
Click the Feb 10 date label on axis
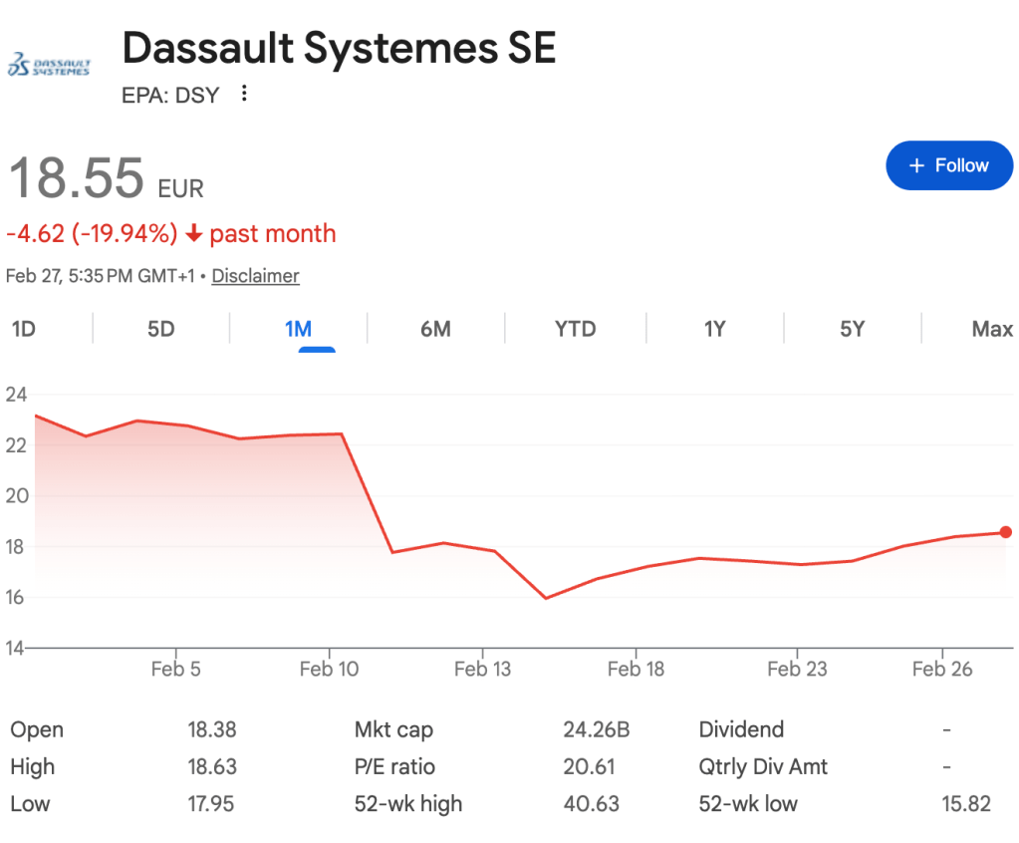(329, 669)
